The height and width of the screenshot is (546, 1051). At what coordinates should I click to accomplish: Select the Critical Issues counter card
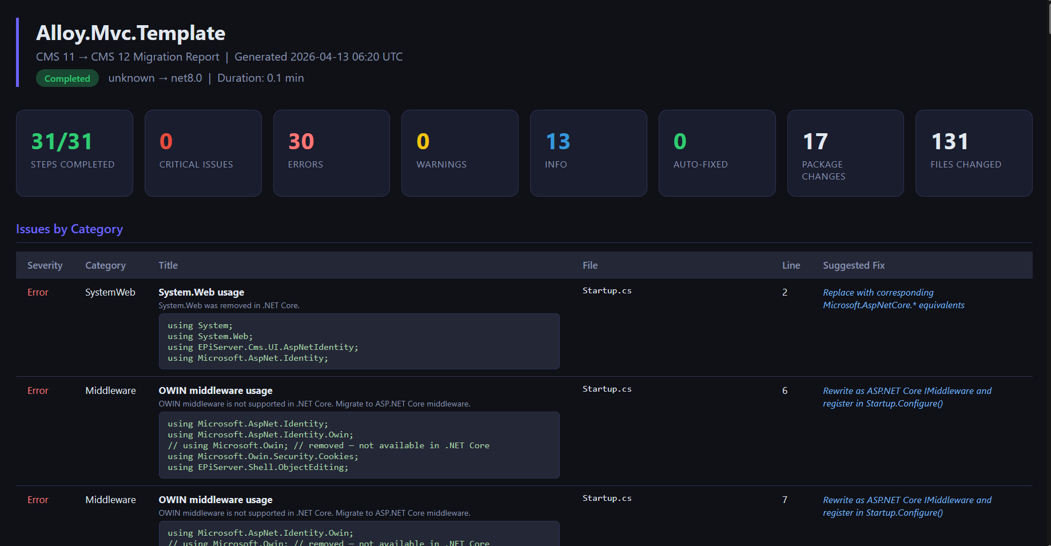(203, 153)
